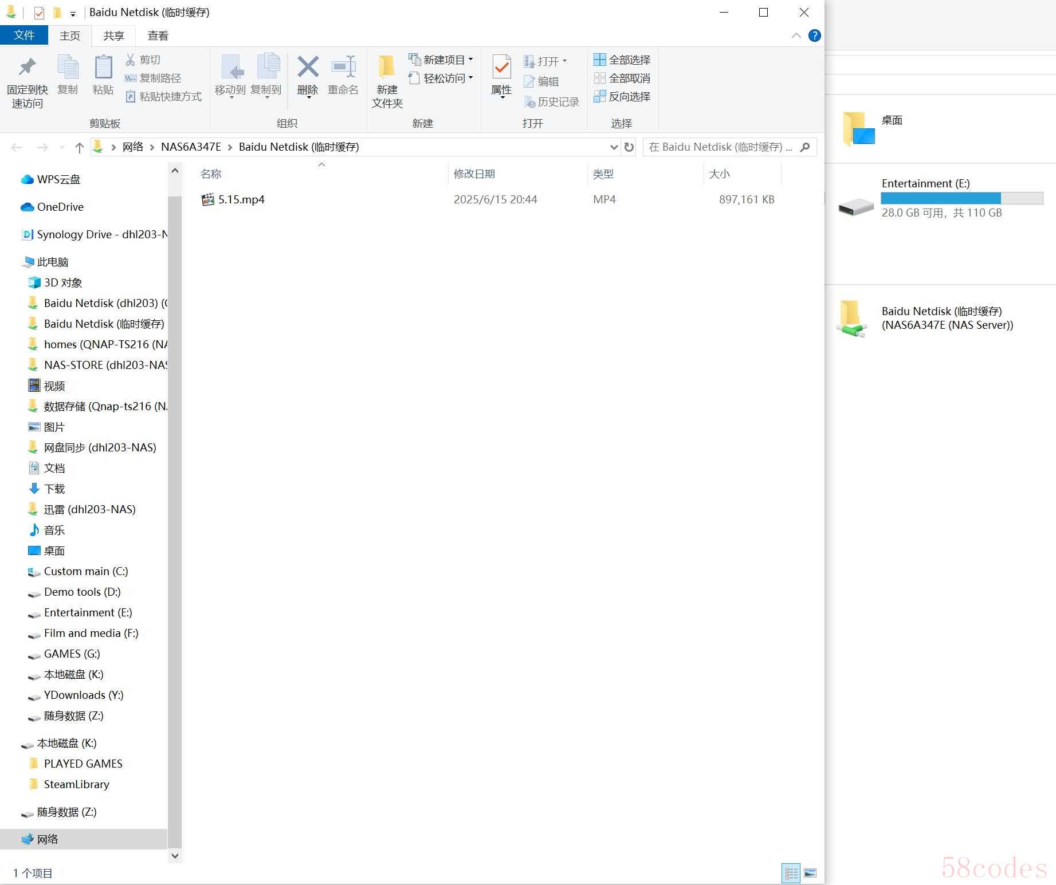Switch to the 主页 ribbon tab
Screen dimensions: 1056x885
tap(70, 36)
